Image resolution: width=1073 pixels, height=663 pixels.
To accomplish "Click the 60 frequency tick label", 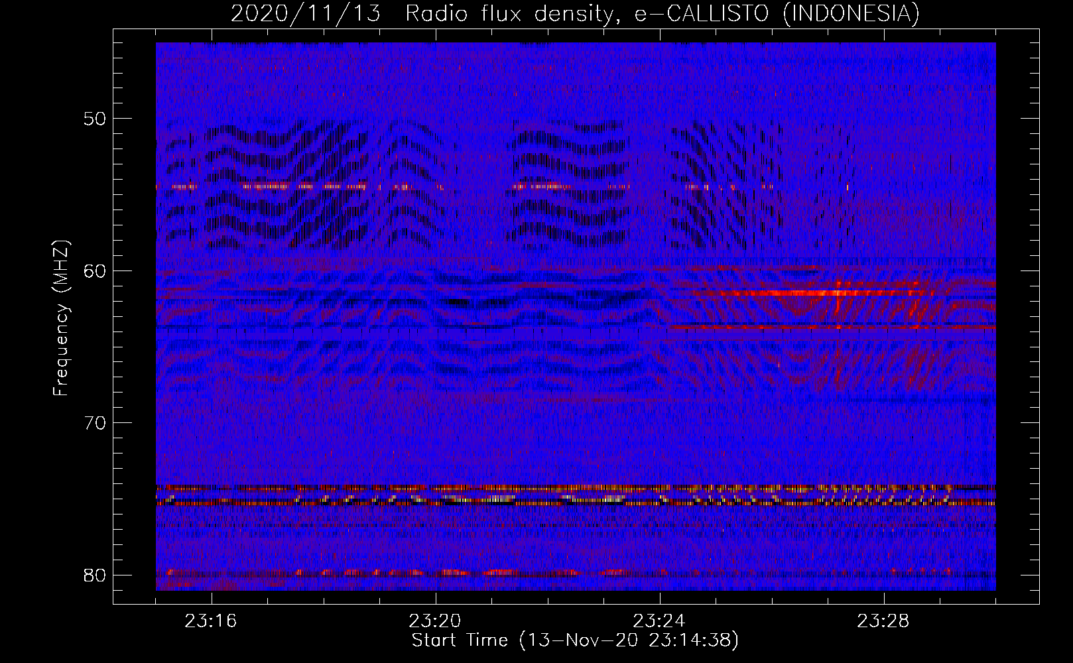I will click(95, 271).
